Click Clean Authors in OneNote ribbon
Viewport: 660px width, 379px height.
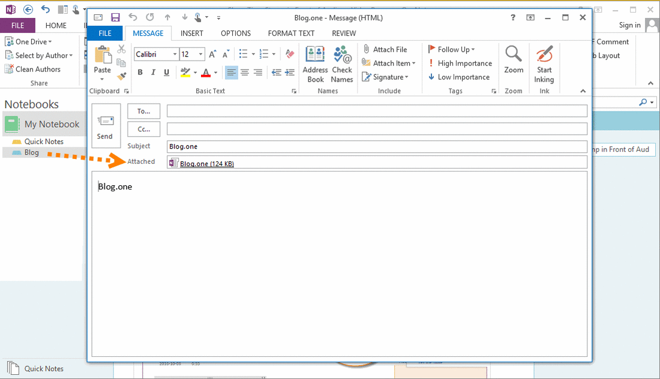pos(32,69)
